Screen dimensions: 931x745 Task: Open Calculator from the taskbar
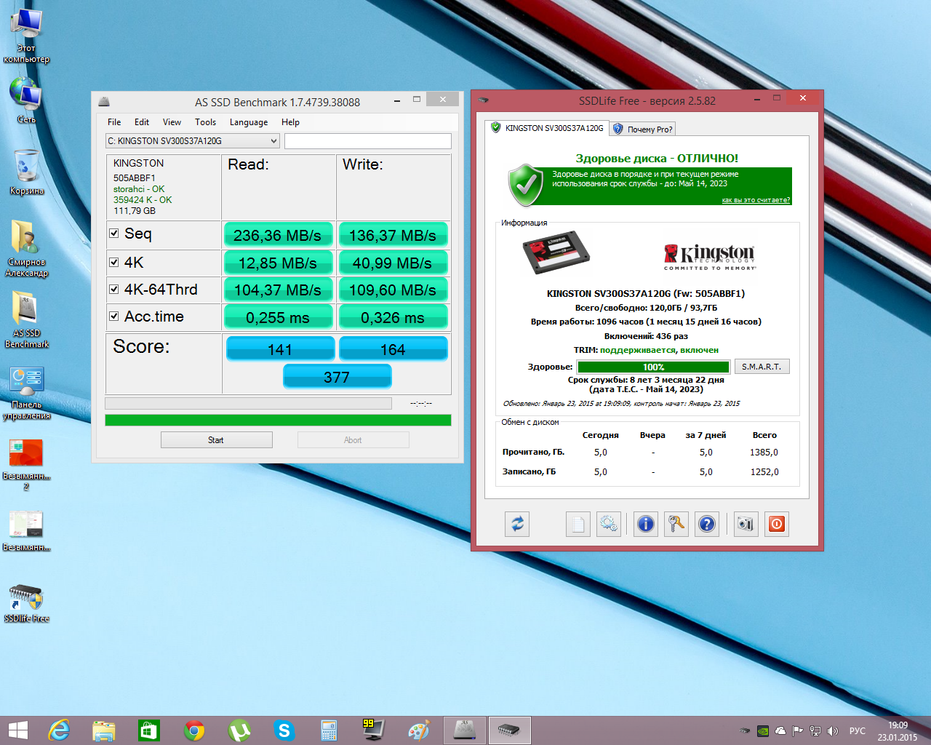tap(329, 730)
